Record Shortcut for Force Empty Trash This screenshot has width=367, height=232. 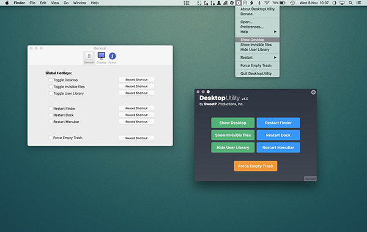[x=136, y=138]
